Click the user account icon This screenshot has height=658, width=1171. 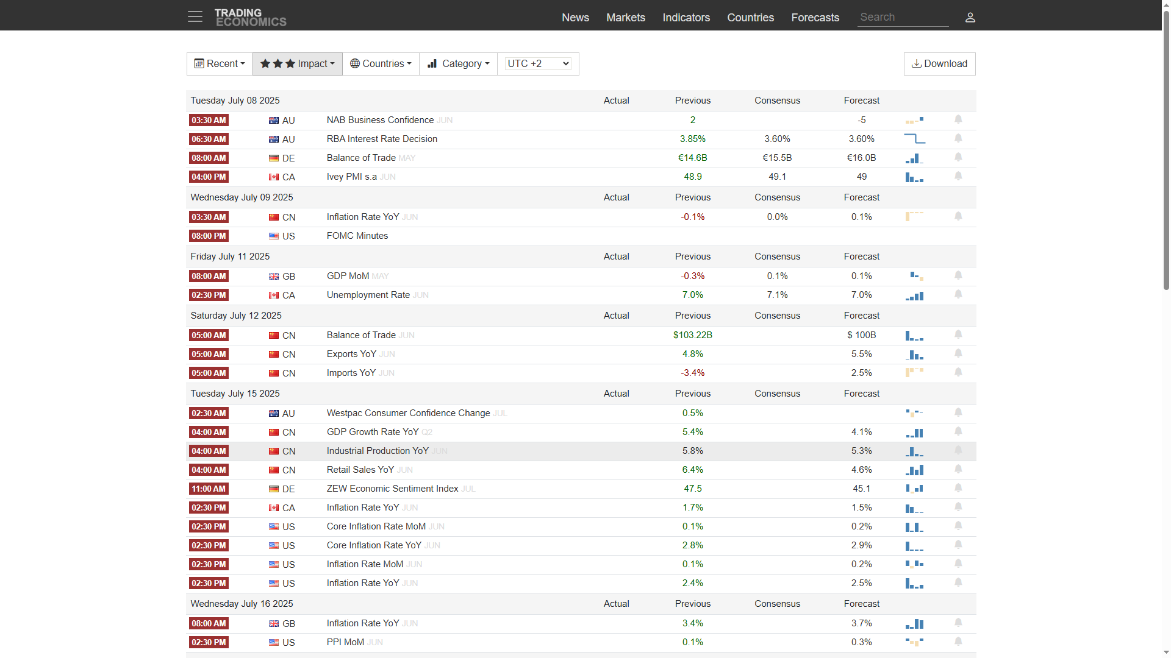(970, 18)
